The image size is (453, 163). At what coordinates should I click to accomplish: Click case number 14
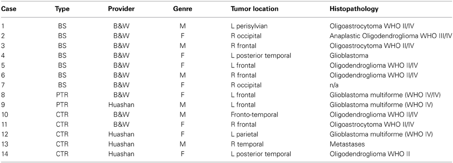click(4, 154)
